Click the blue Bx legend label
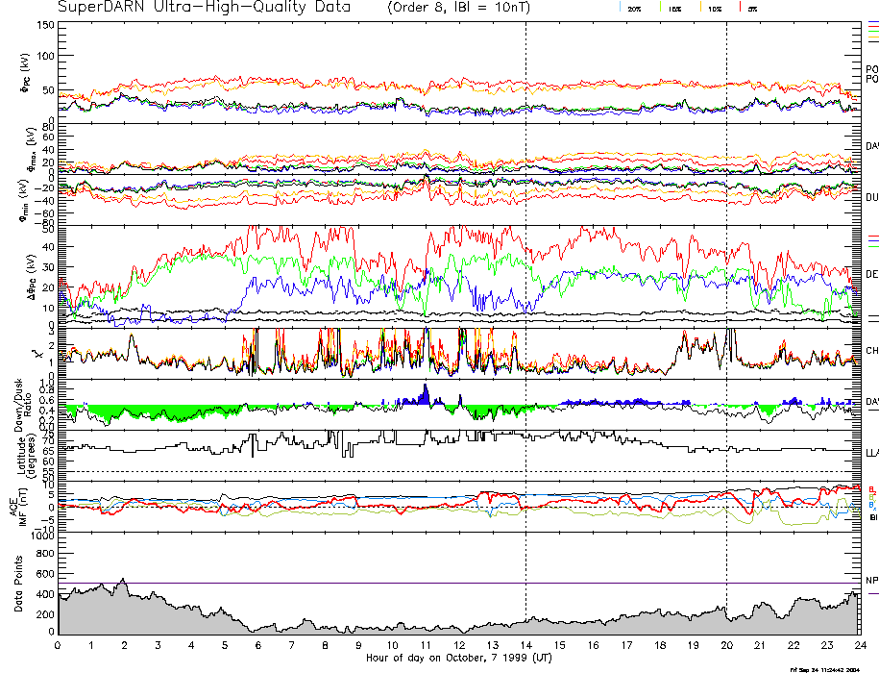 click(871, 506)
